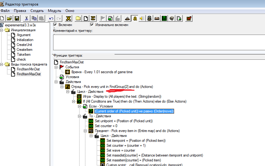Select the Initialization trigger
This screenshot has height=166, width=265.
25,40
